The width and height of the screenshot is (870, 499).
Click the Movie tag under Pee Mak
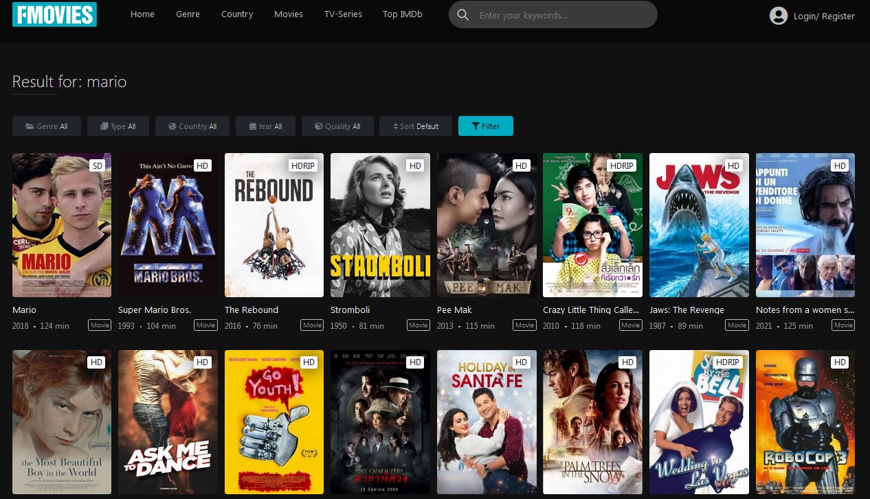(x=524, y=325)
